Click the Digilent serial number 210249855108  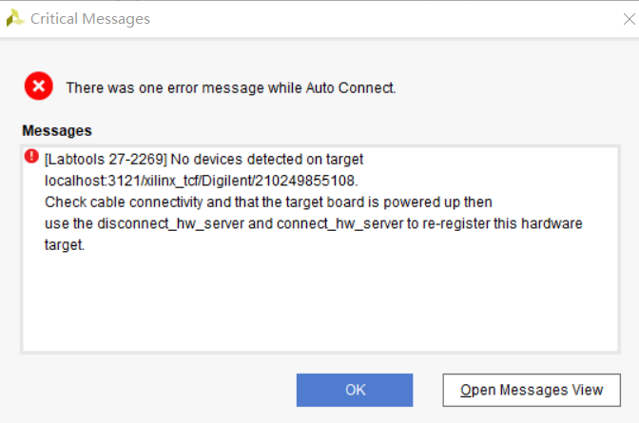pos(306,181)
